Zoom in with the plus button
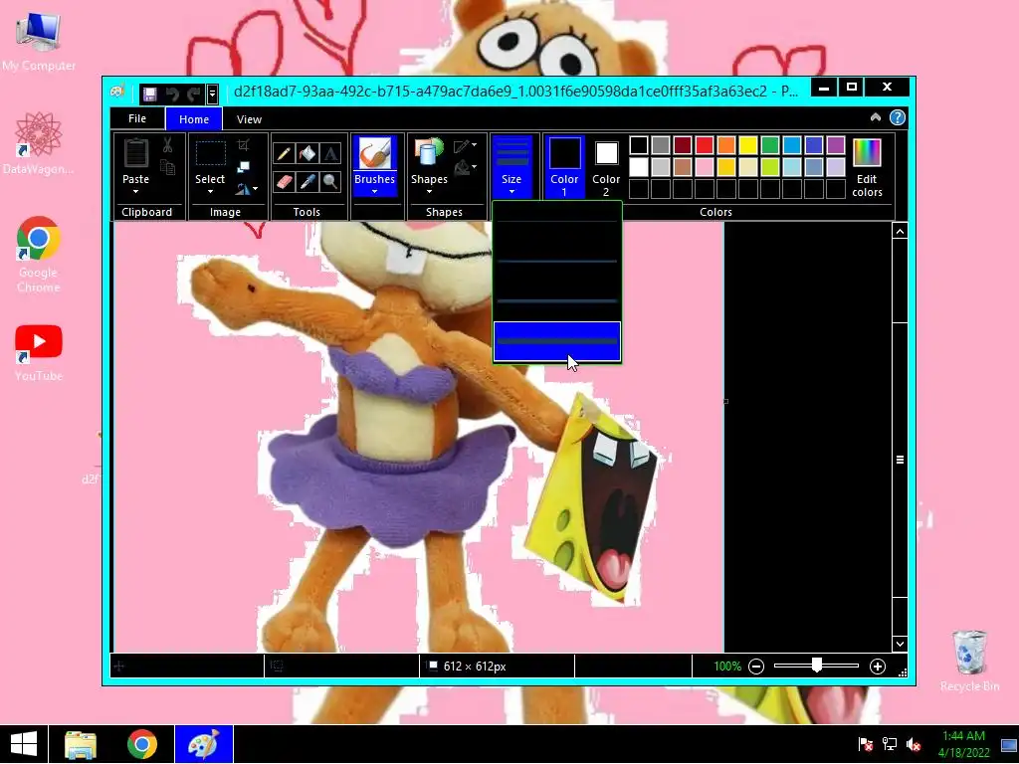 (x=878, y=667)
